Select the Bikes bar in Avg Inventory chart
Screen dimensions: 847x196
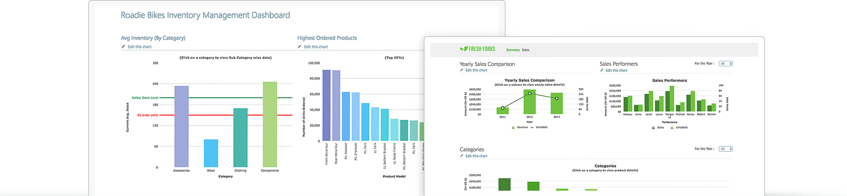(x=211, y=153)
